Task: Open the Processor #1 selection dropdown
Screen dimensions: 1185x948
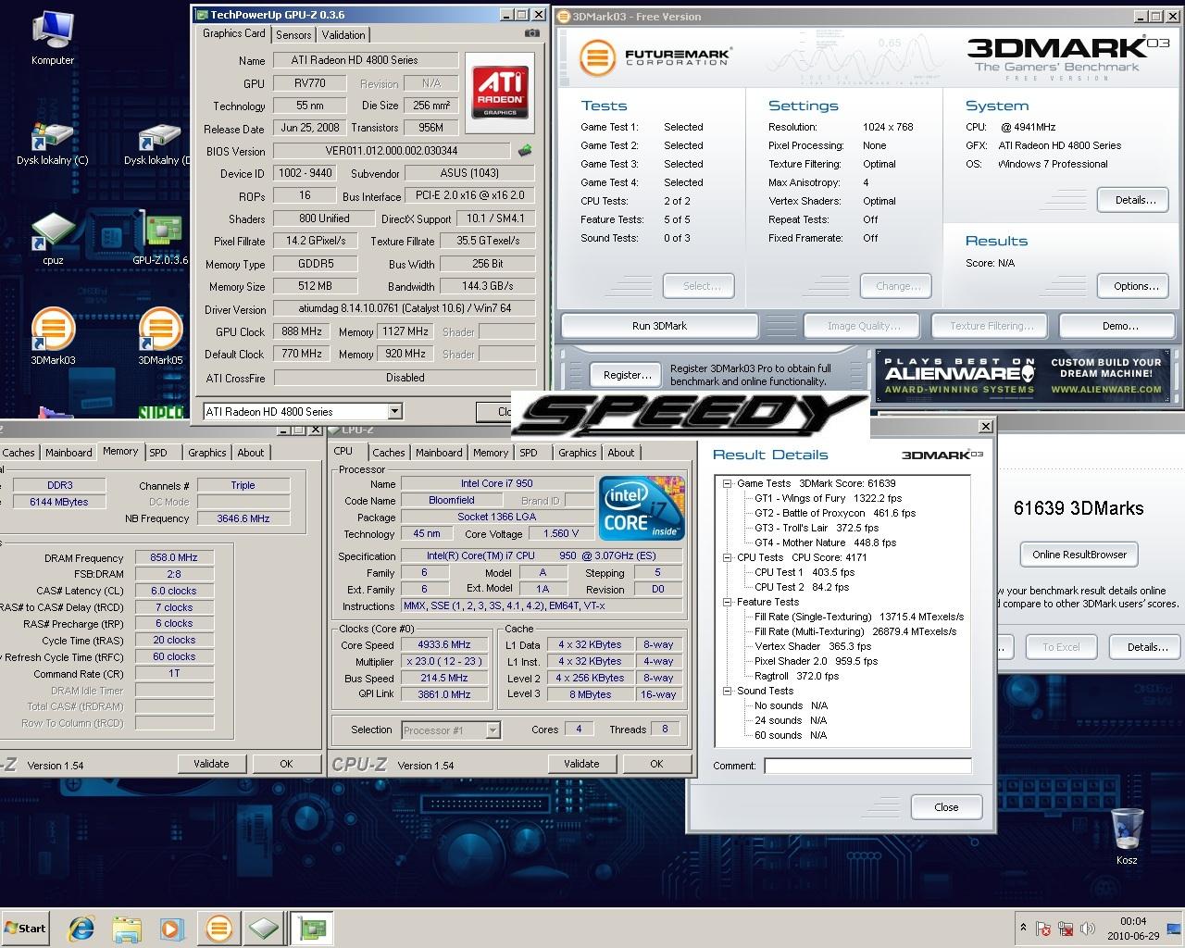Action: click(493, 730)
